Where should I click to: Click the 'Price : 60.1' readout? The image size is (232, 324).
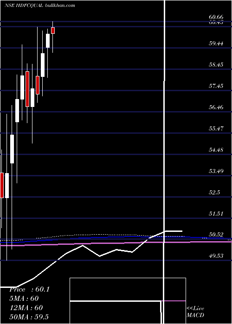coord(30,289)
